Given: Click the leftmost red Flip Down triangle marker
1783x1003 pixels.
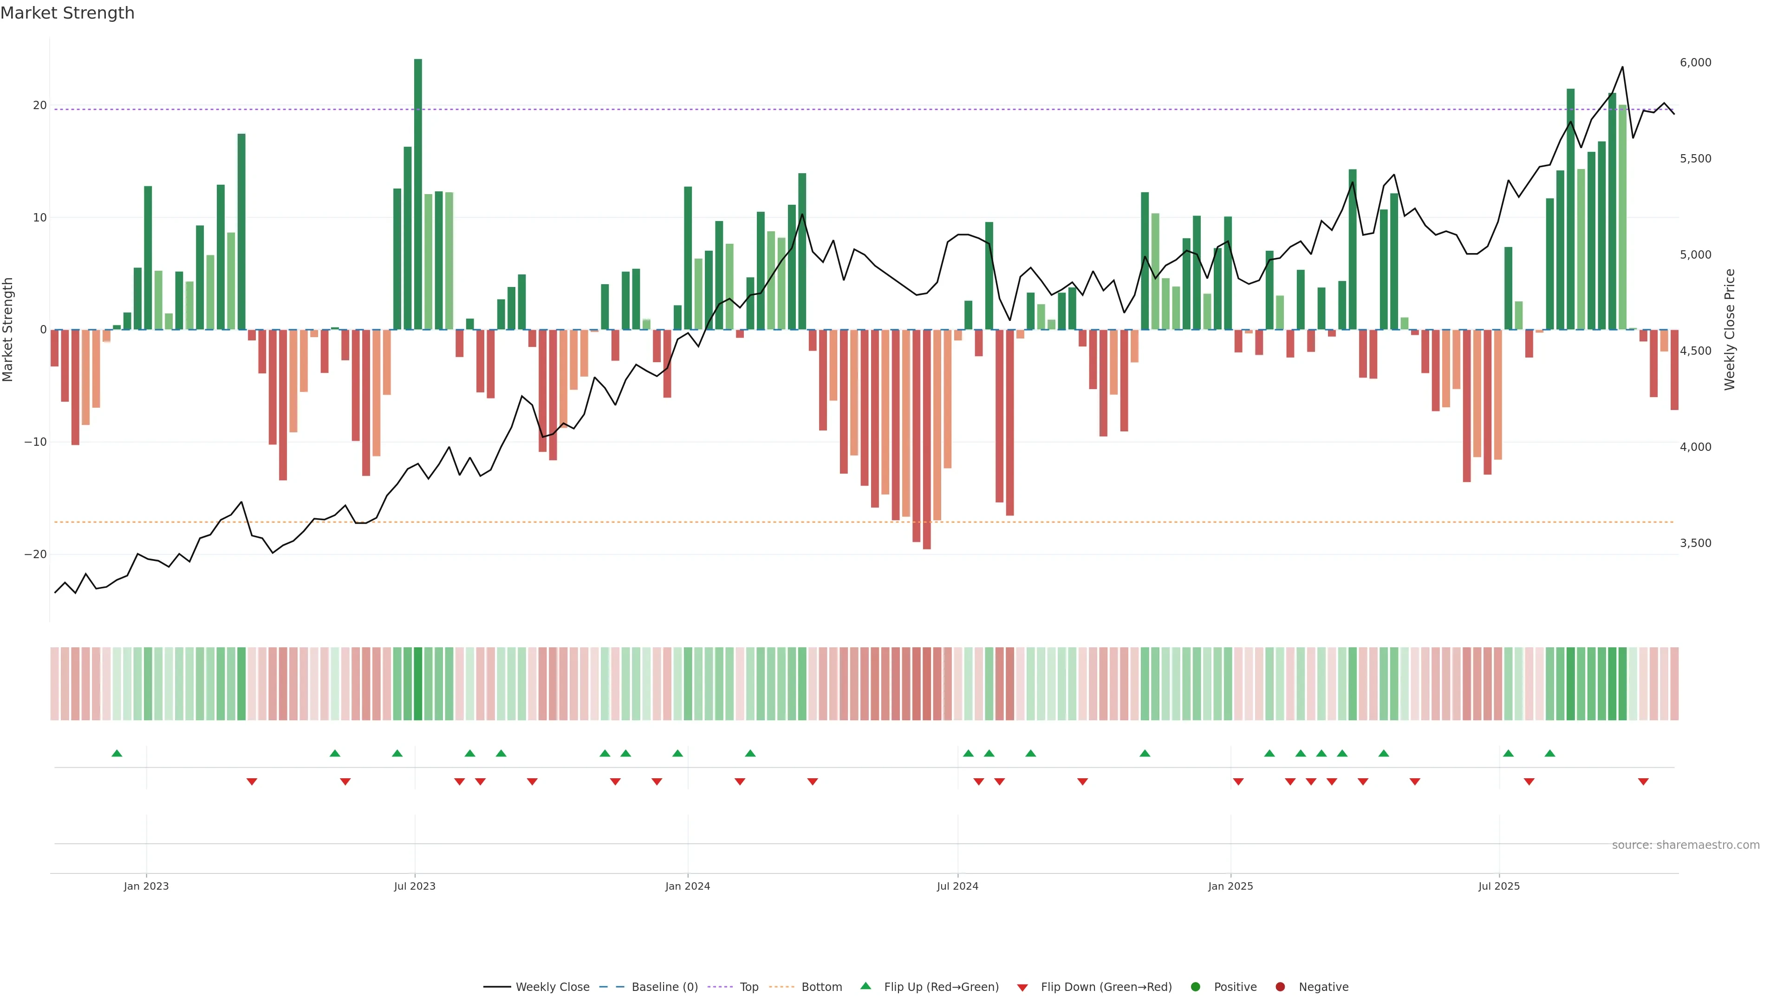Looking at the screenshot, I should click(252, 782).
